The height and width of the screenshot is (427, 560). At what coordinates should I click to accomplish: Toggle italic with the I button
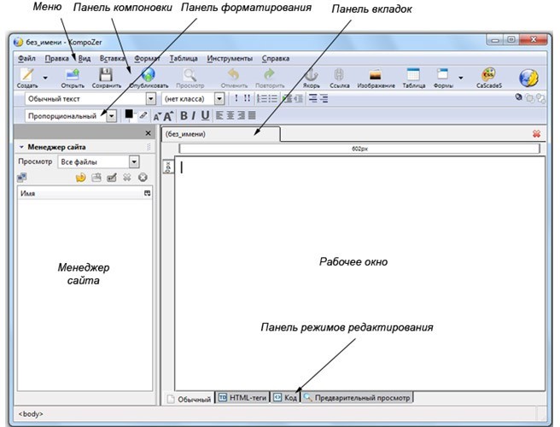coord(193,116)
